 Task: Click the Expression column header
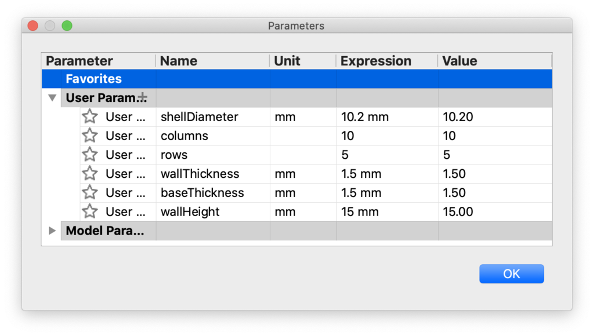376,61
